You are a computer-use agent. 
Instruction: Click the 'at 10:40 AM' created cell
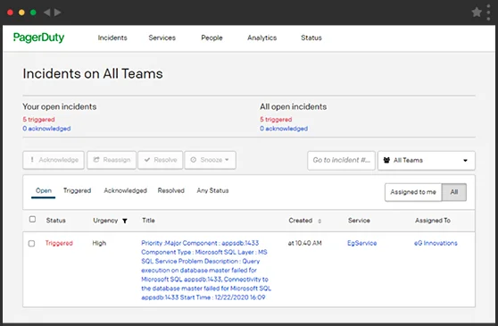coord(304,243)
